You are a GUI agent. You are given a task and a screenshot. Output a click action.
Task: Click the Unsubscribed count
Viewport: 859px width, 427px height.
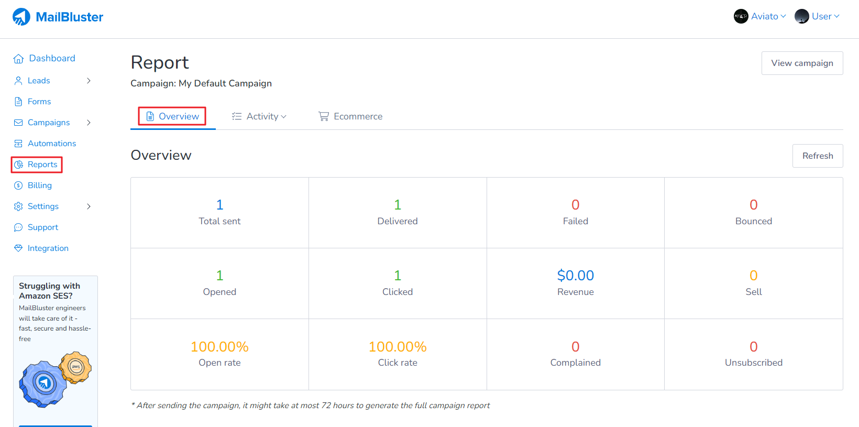click(754, 346)
